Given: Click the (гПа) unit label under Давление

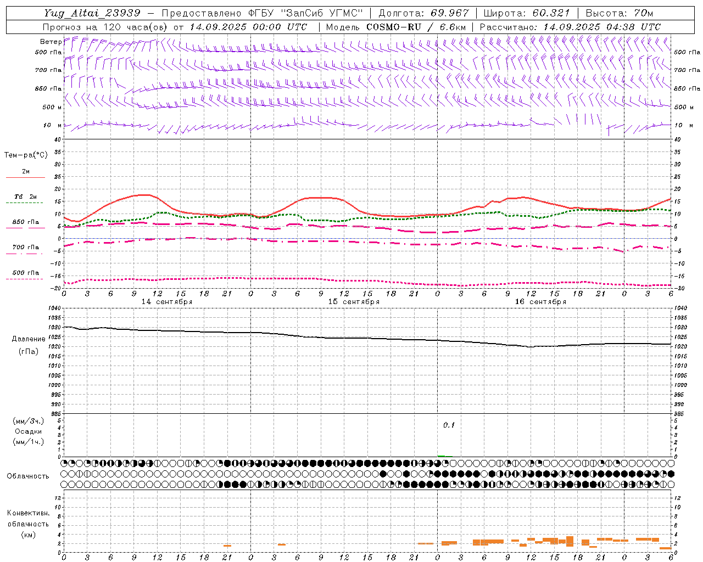Looking at the screenshot, I should (x=29, y=351).
